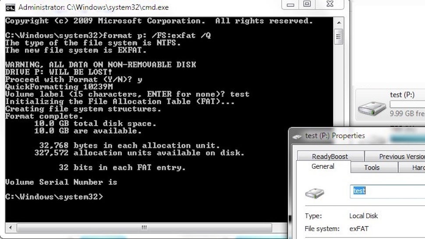Minimize the command prompt window
425x239 pixels.
tap(290, 5)
